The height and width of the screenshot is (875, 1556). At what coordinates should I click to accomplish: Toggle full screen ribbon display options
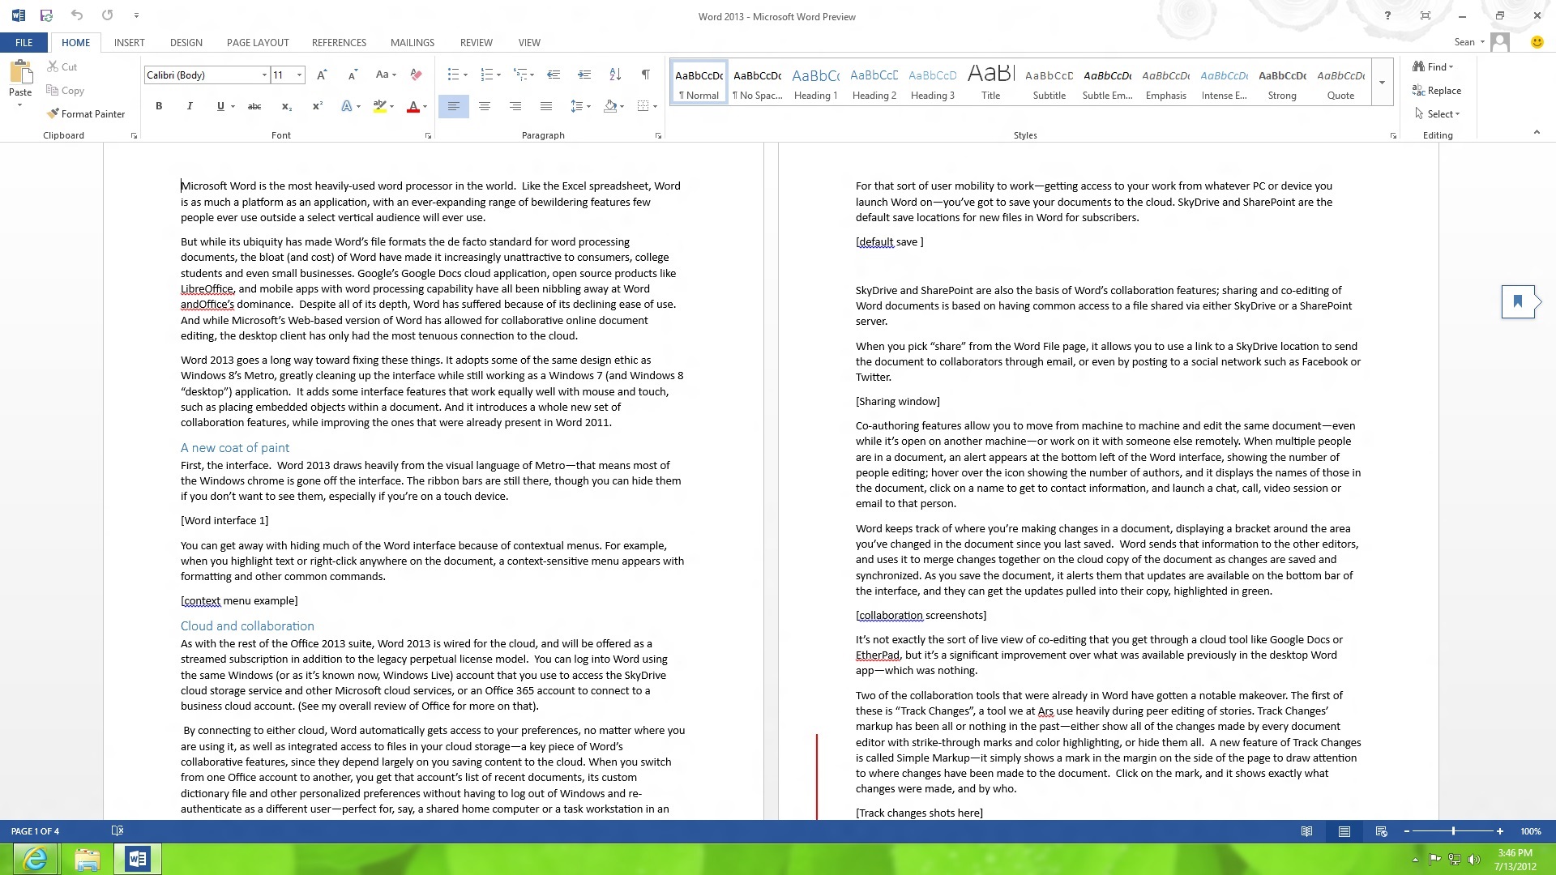click(1426, 15)
